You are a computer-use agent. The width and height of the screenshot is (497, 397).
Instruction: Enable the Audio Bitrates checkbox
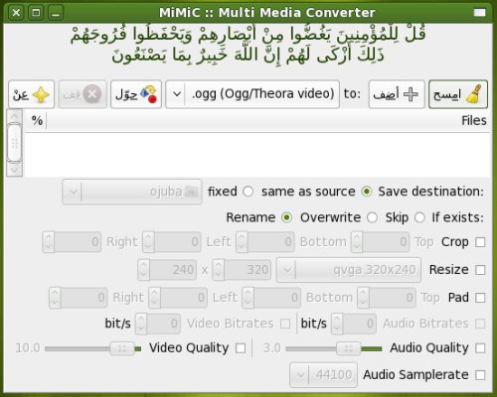pyautogui.click(x=480, y=324)
